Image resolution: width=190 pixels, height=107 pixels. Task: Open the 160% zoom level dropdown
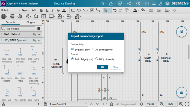pos(171,104)
